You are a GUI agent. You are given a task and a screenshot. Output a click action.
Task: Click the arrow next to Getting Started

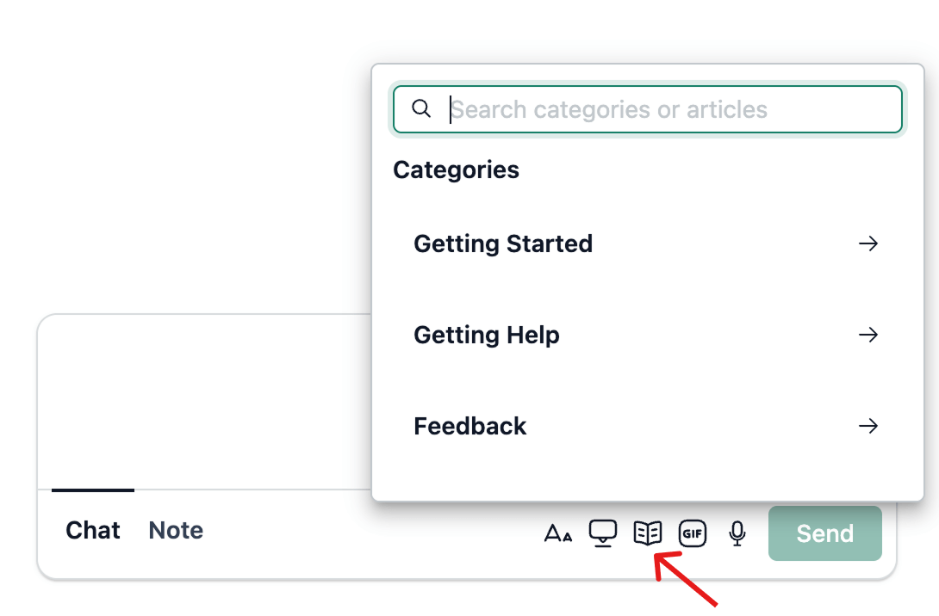coord(868,243)
